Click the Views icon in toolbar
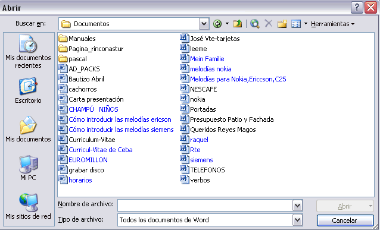This screenshot has width=380, height=230. (x=296, y=24)
